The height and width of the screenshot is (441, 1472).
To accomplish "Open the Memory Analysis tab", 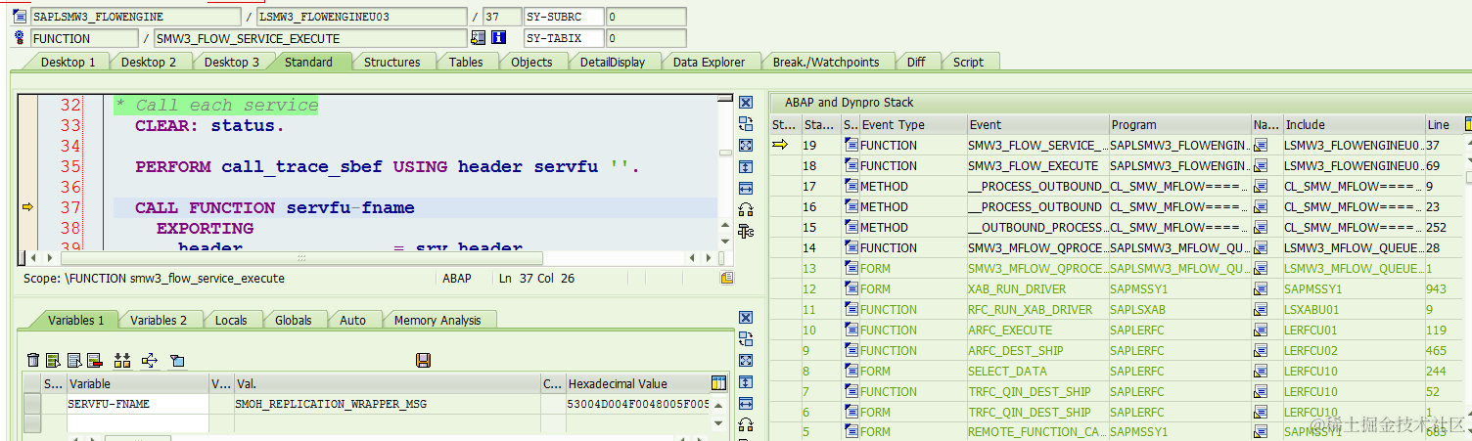I will coord(437,320).
